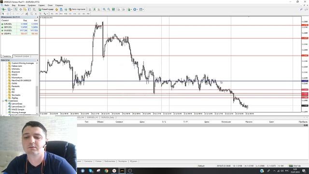Image resolution: width=309 pixels, height=174 pixels.
Task: Switch to H1 timeframe
Action: click(x=70, y=14)
